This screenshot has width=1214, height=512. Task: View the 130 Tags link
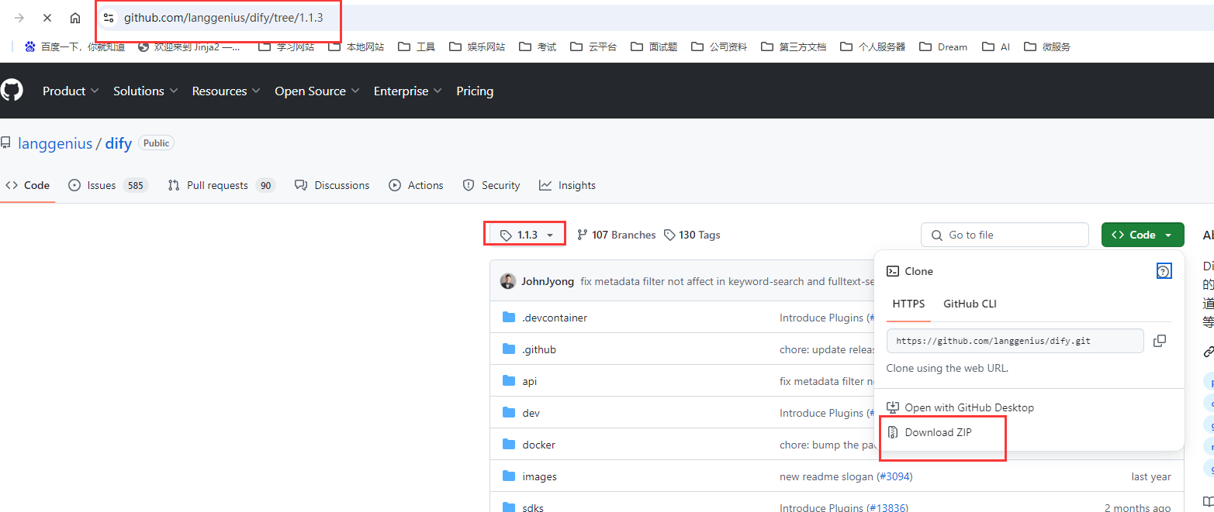click(x=692, y=235)
